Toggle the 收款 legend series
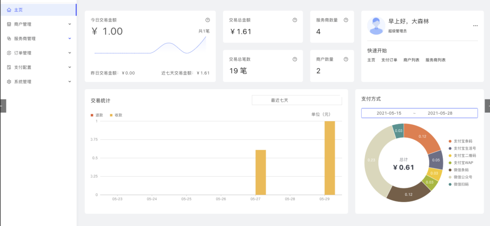Screen dimensions: 490x226 (115, 115)
